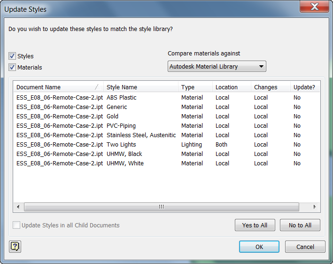Select the UHMW, Black style row

click(167, 154)
